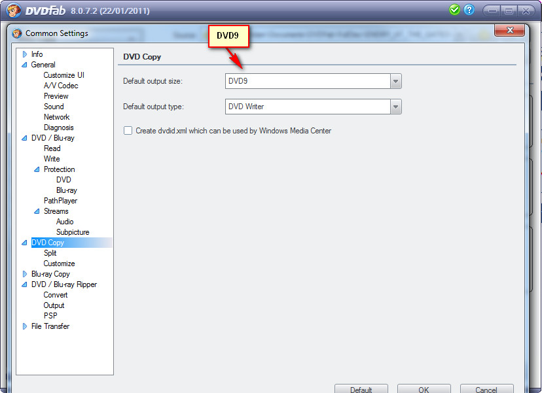Open the blue help question mark icon
Screen dimensions: 542x393
(469, 10)
